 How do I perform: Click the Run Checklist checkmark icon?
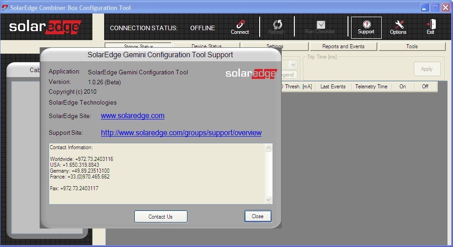pyautogui.click(x=320, y=24)
